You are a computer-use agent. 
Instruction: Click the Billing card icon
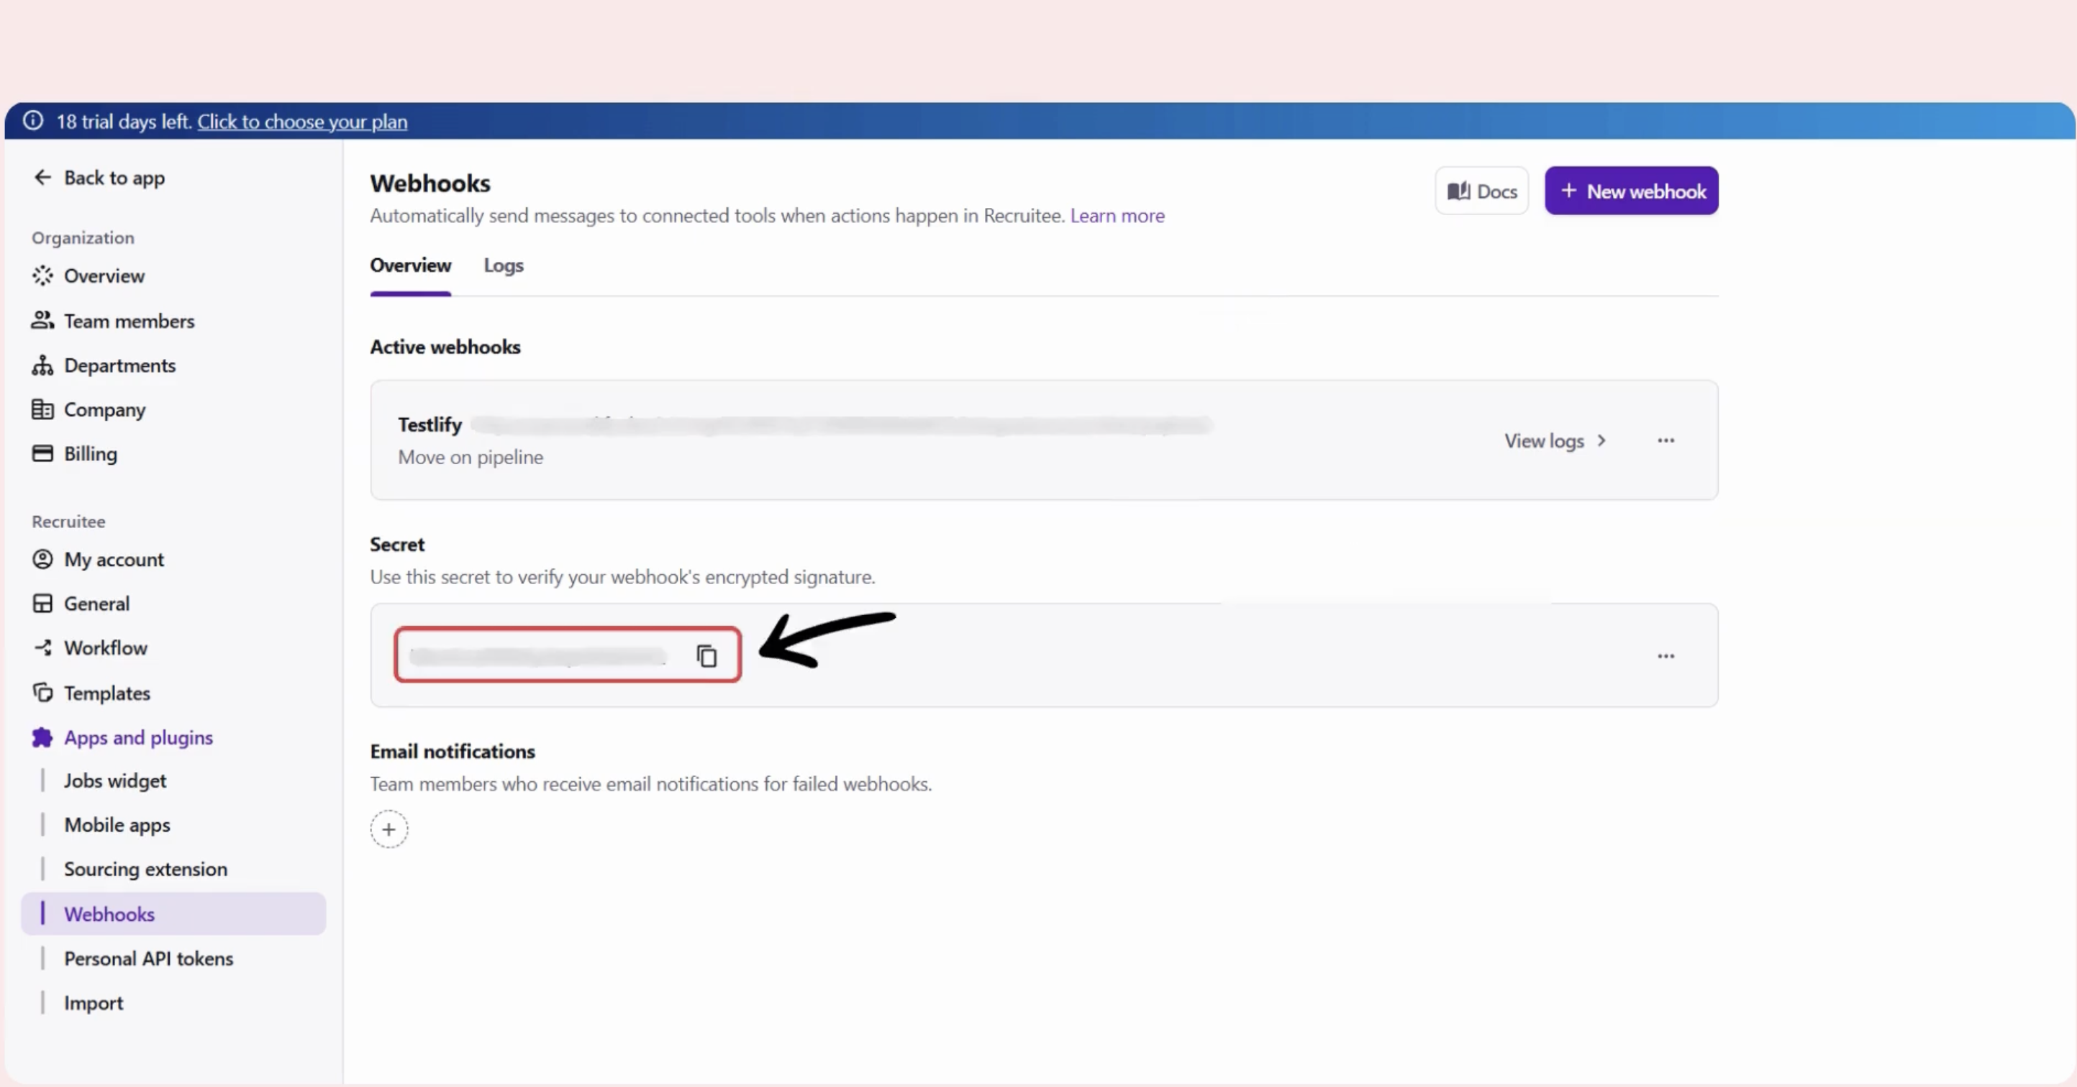coord(42,453)
